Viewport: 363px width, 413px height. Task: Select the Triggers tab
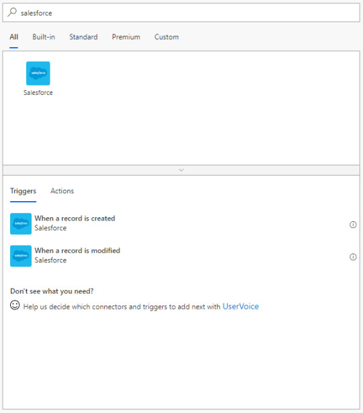[23, 191]
